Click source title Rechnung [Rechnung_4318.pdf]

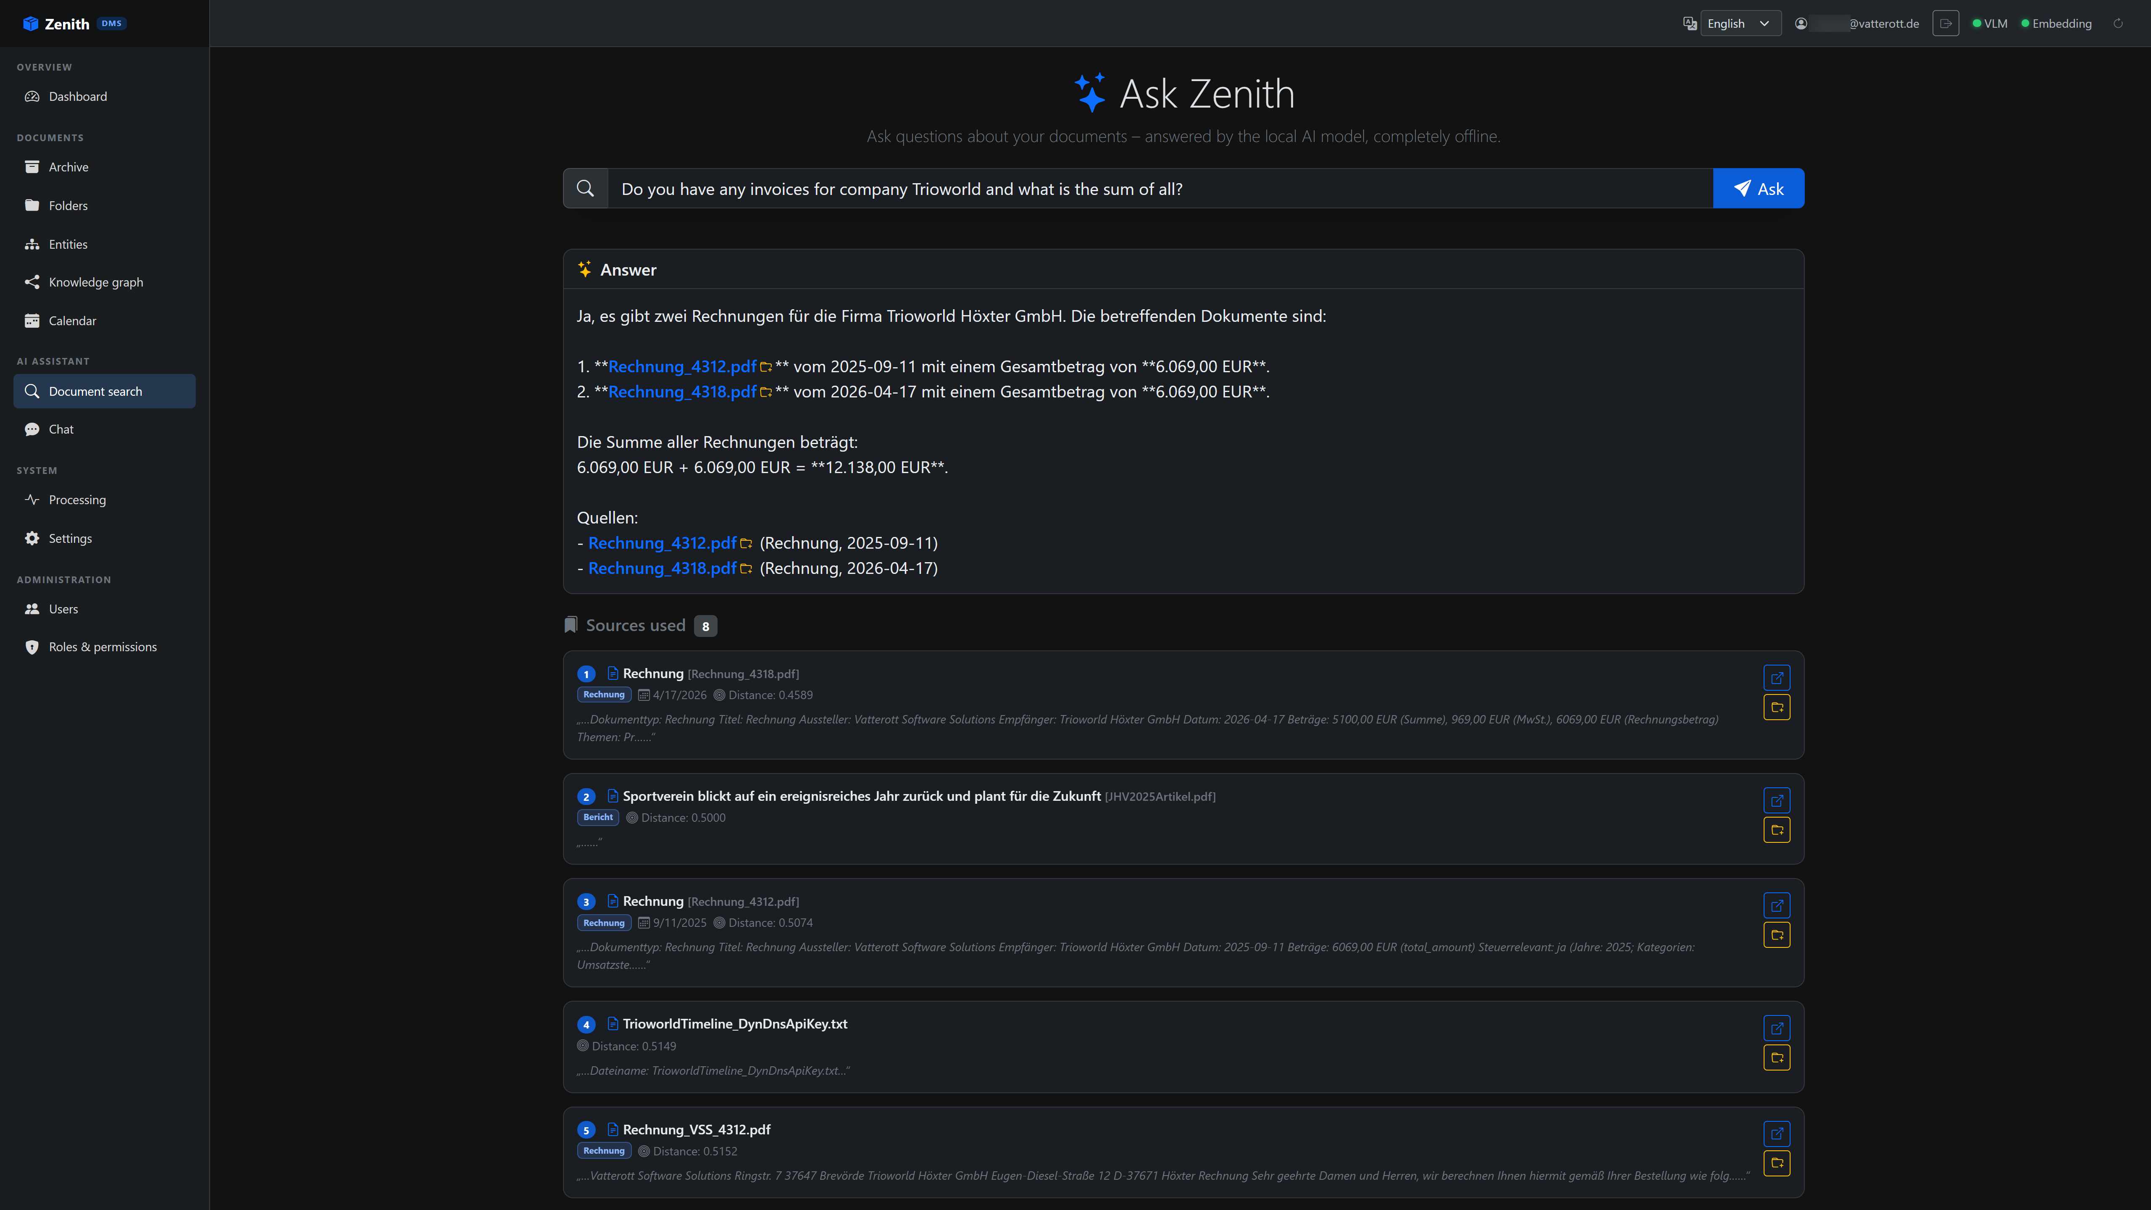[710, 673]
